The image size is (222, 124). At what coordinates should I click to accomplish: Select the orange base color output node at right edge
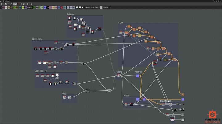[x=183, y=94]
